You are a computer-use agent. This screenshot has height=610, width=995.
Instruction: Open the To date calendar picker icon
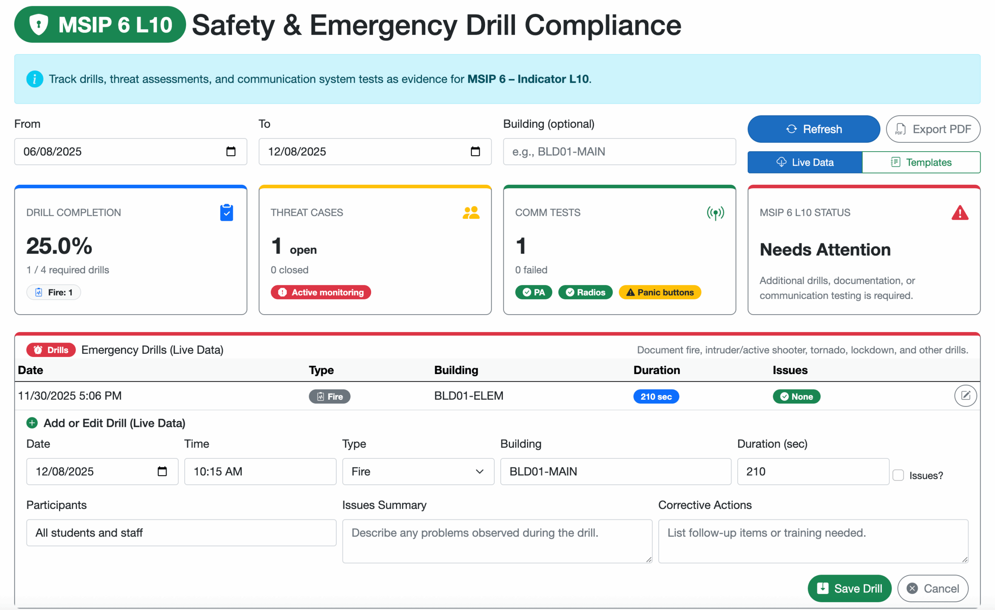point(475,152)
